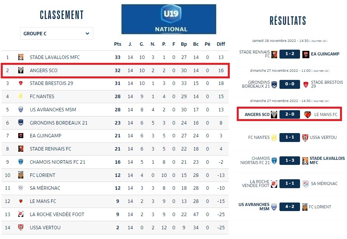Click the FC Nantes crest in standings

coord(21,97)
